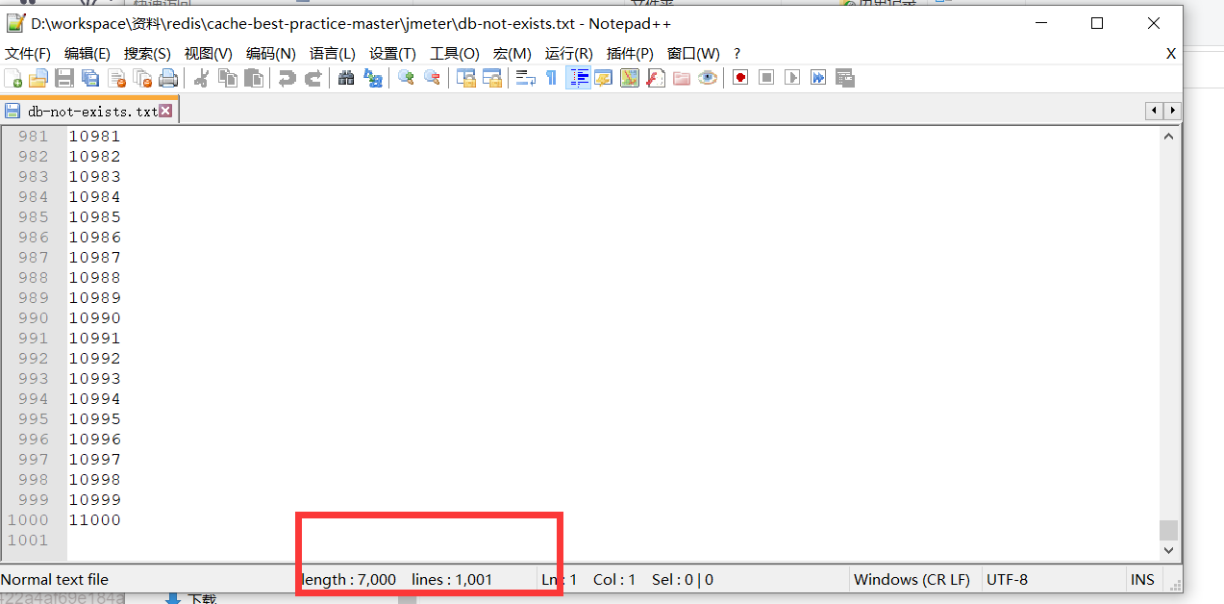Open the ? help menu
This screenshot has height=604, width=1224.
pyautogui.click(x=737, y=54)
